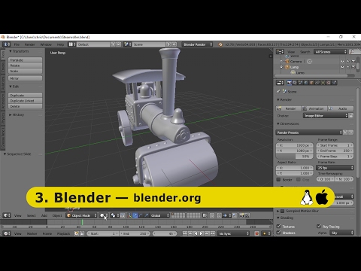Select the render camera properties tab icon
Screen dimensions: 361x271
coord(289,83)
